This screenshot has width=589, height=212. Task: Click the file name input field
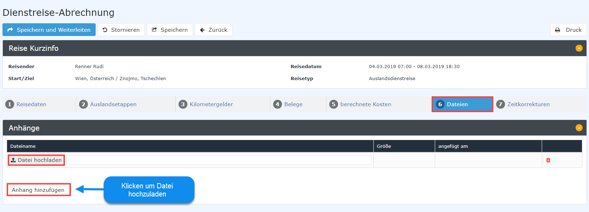[218, 160]
